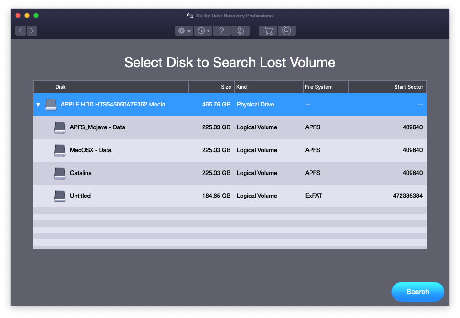Viewport: 460px width, 318px height.
Task: Sort by the Start Sector column header
Action: [x=388, y=87]
